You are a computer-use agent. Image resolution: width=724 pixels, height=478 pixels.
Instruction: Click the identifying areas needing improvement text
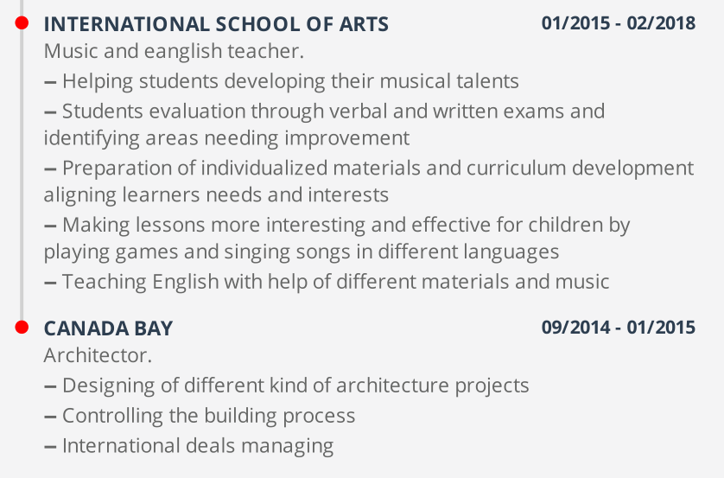click(x=226, y=138)
